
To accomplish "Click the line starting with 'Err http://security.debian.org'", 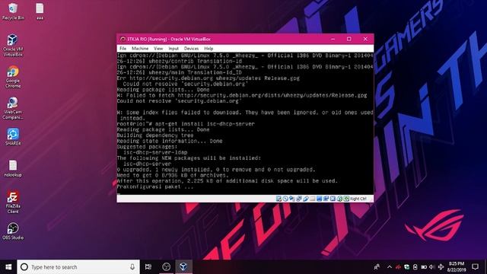I will click(208, 78).
